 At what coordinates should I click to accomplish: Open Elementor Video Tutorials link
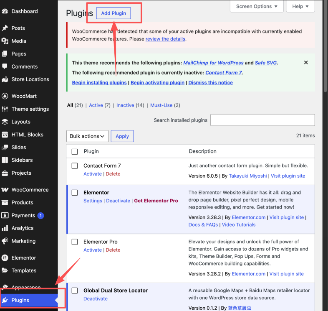coord(239,224)
